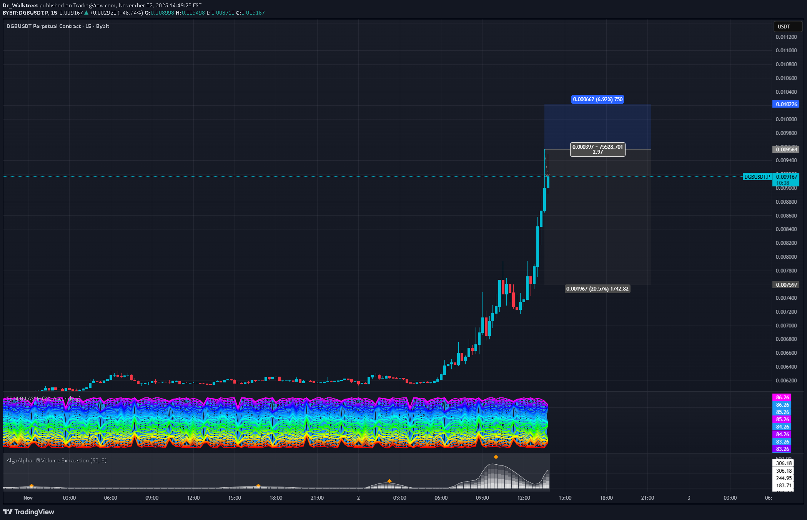The width and height of the screenshot is (807, 520).
Task: Open the BYBIT:DGBUSDT.P symbol selector
Action: click(x=28, y=13)
